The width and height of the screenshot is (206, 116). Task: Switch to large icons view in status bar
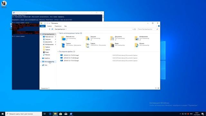(158, 88)
